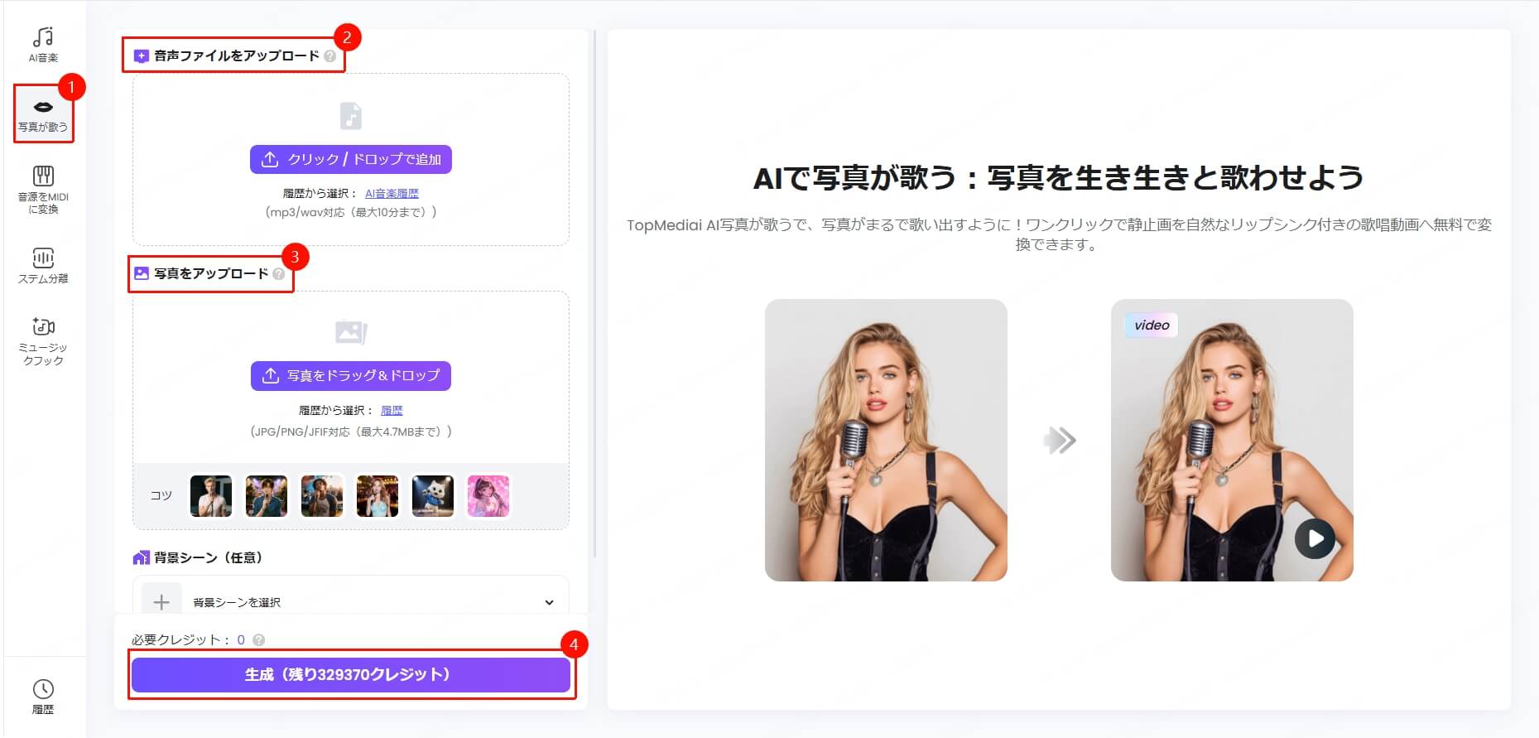
Task: Click the left panel vertical scrollbar
Action: point(594,294)
